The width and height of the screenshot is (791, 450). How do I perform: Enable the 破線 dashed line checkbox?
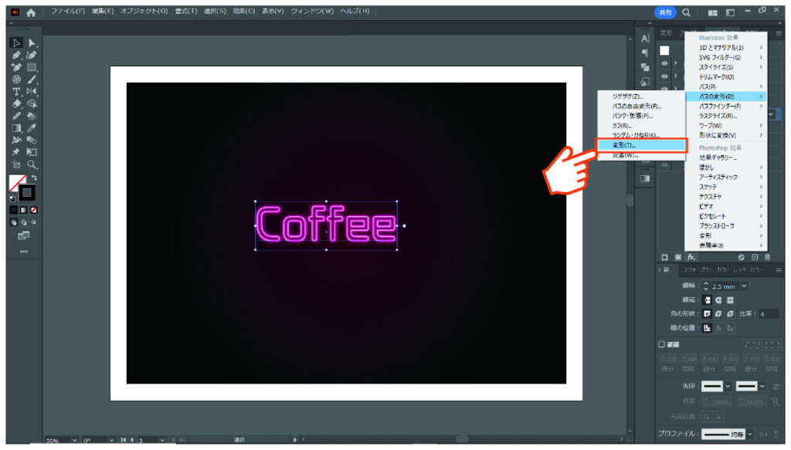[x=661, y=345]
